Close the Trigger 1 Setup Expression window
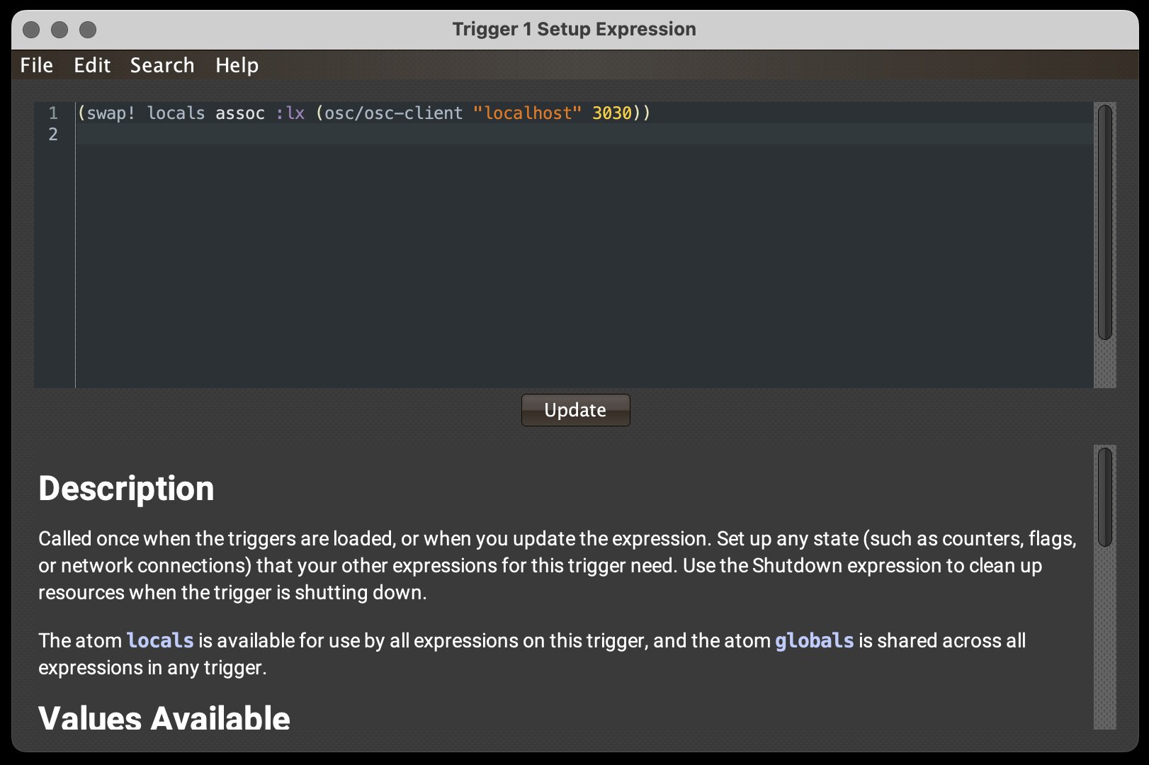 pyautogui.click(x=31, y=30)
